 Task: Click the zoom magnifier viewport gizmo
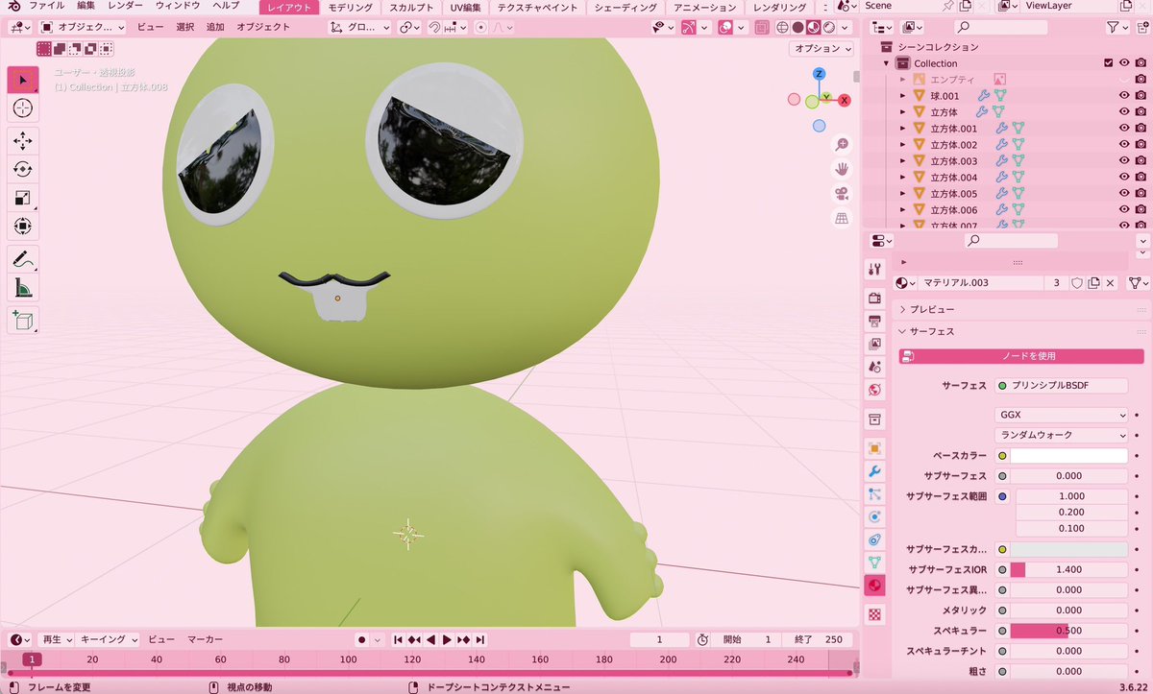(842, 144)
